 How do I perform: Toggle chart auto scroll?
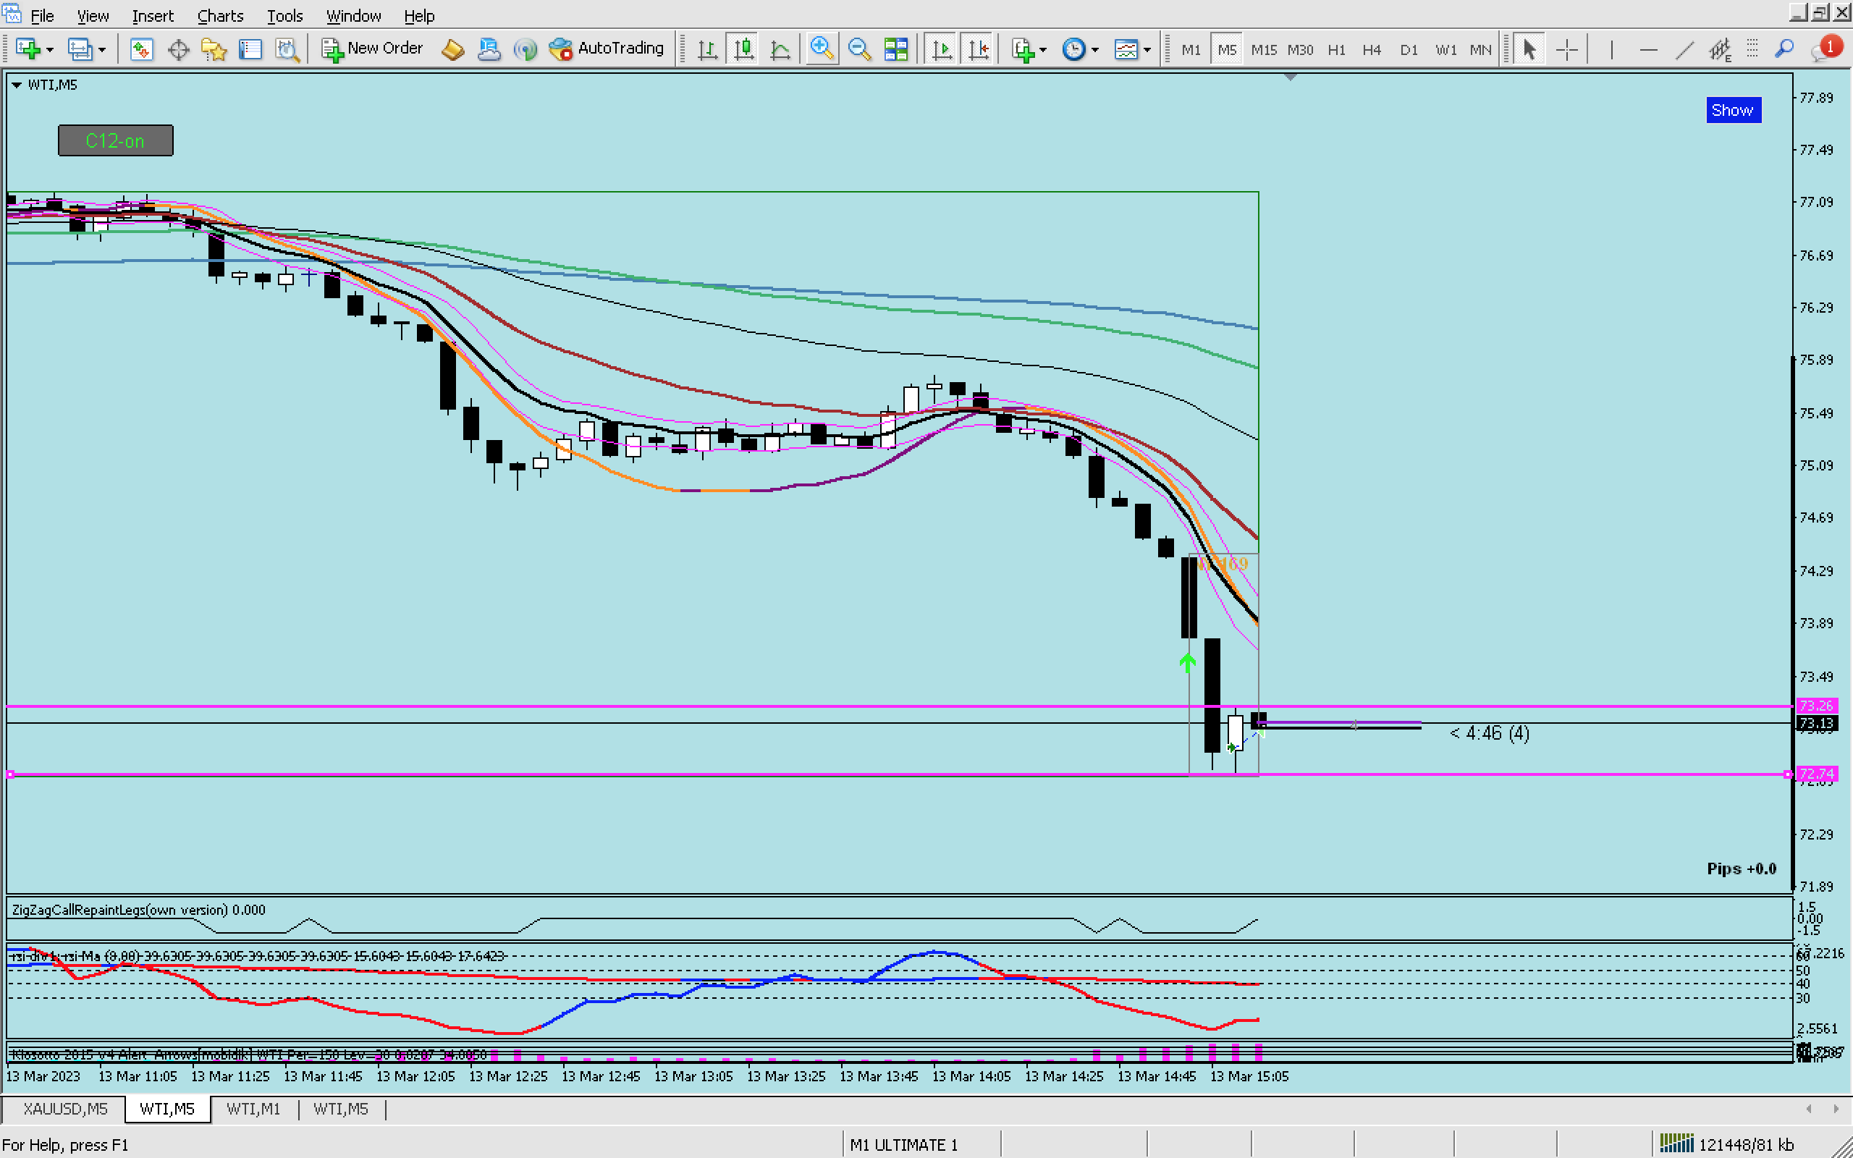point(941,50)
